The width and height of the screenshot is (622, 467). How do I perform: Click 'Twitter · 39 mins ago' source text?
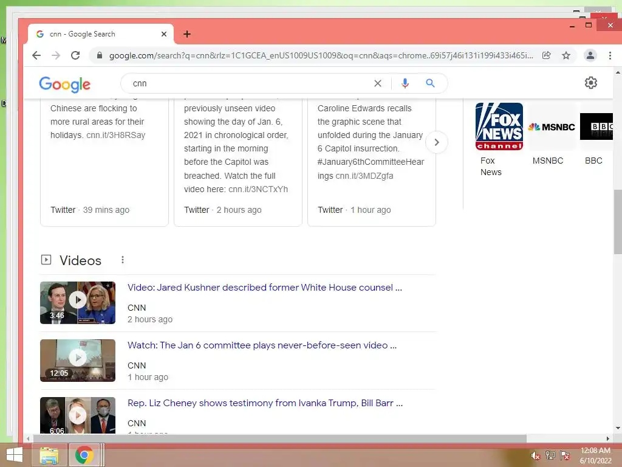coord(90,210)
